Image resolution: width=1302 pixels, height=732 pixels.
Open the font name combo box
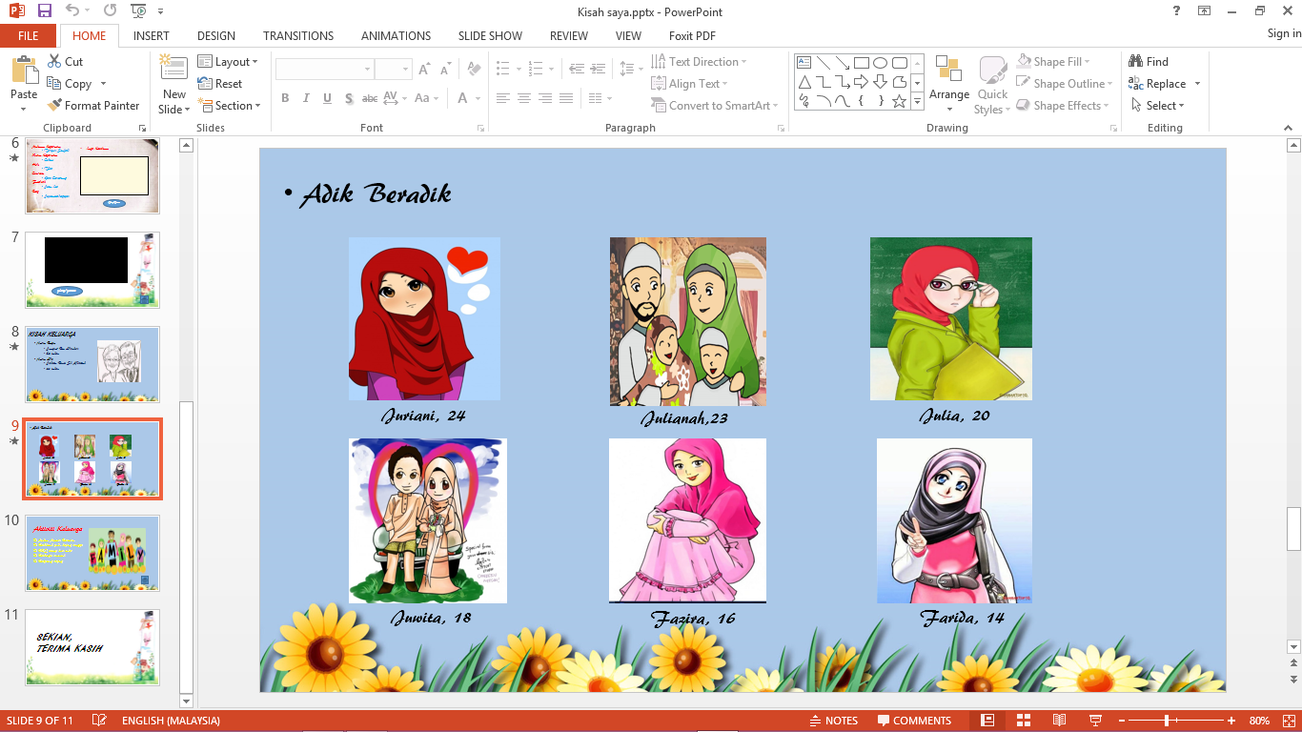point(324,70)
